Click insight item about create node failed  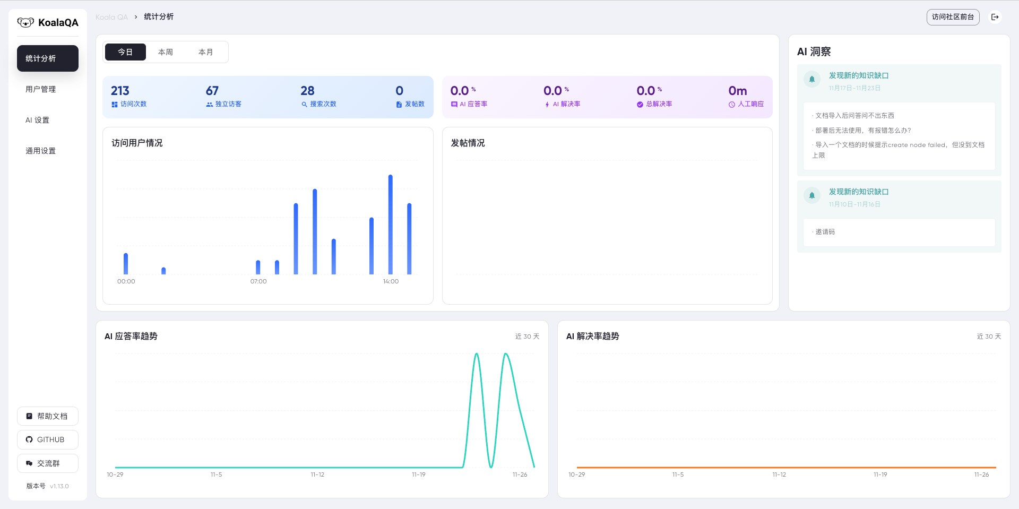[x=899, y=150]
